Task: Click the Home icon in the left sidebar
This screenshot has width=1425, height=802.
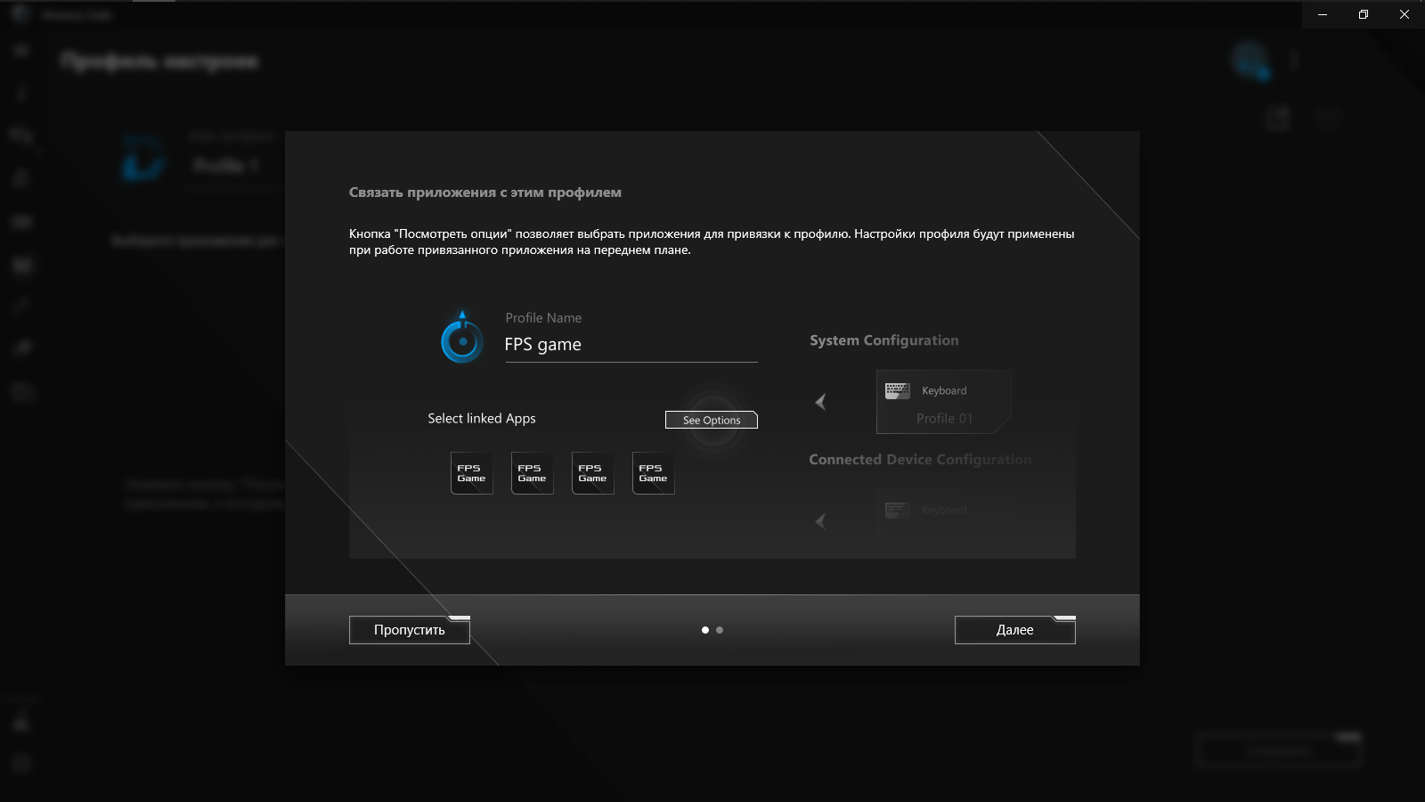Action: pos(20,50)
